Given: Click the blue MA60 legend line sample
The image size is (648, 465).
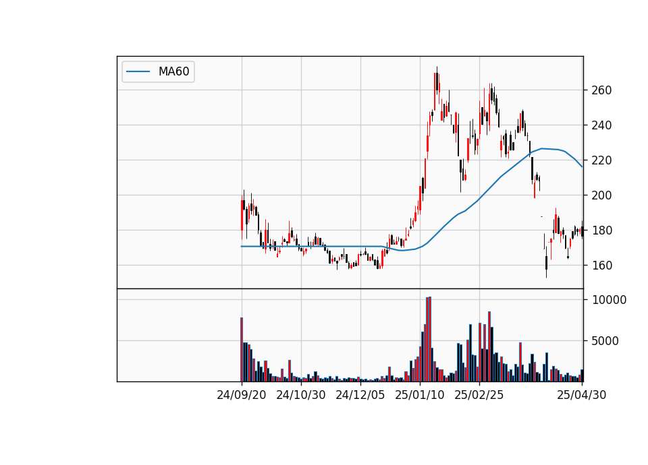Looking at the screenshot, I should tap(138, 72).
